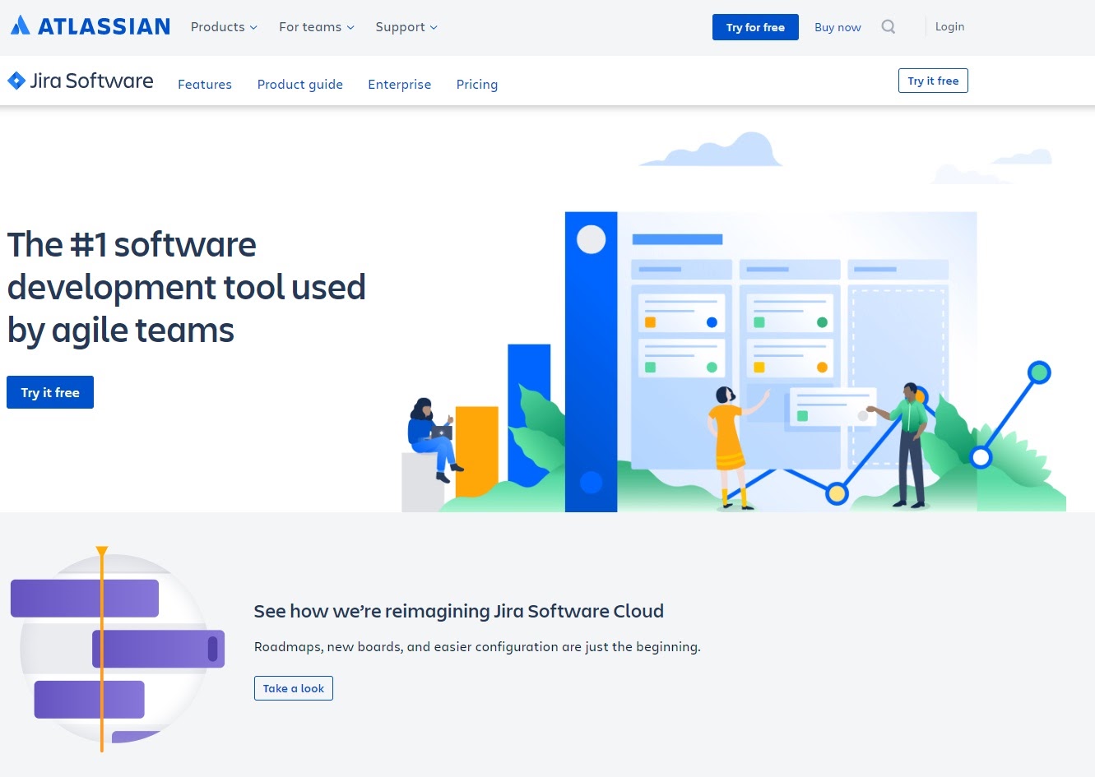
Task: Click the search magnifier icon
Action: pyautogui.click(x=888, y=26)
